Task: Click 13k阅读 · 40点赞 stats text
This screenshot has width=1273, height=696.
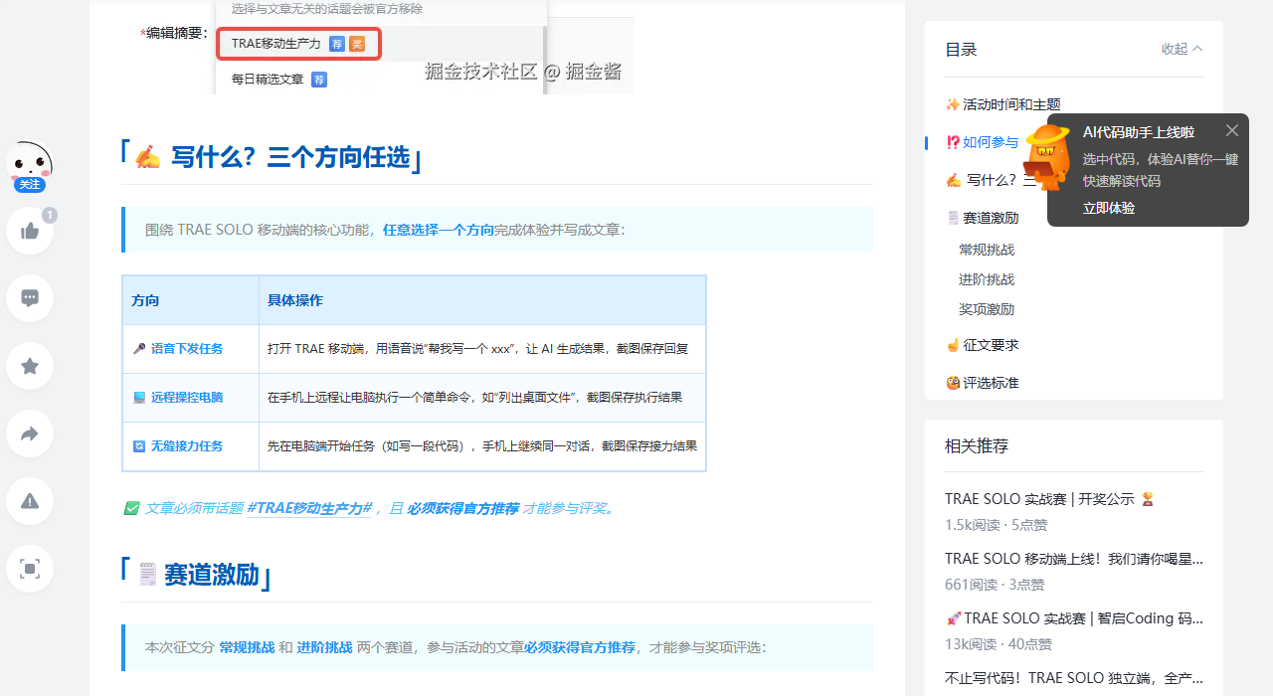Action: [x=999, y=644]
